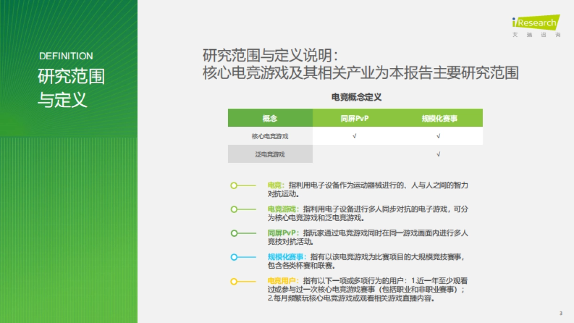Click the blue bullet marker beside 规模化赛事
The height and width of the screenshot is (323, 574).
click(x=234, y=257)
